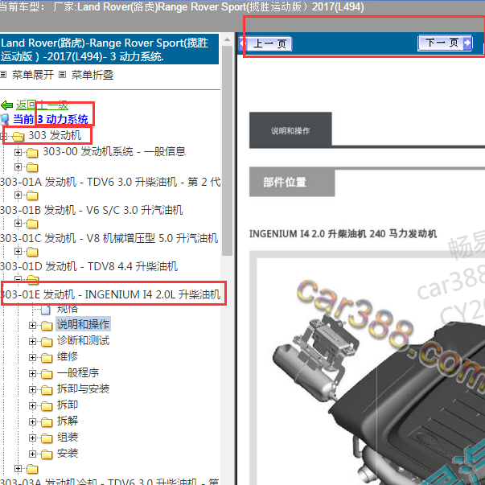485x485 pixels.
Task: Click the green back arrow icon
Action: 6,105
